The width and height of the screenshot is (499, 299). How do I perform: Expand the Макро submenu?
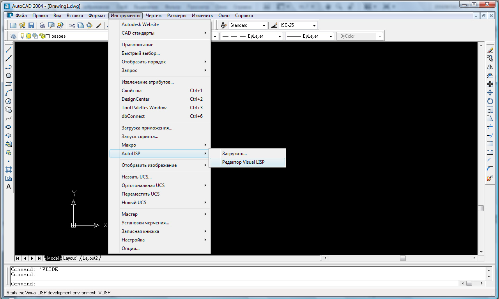[x=159, y=145]
